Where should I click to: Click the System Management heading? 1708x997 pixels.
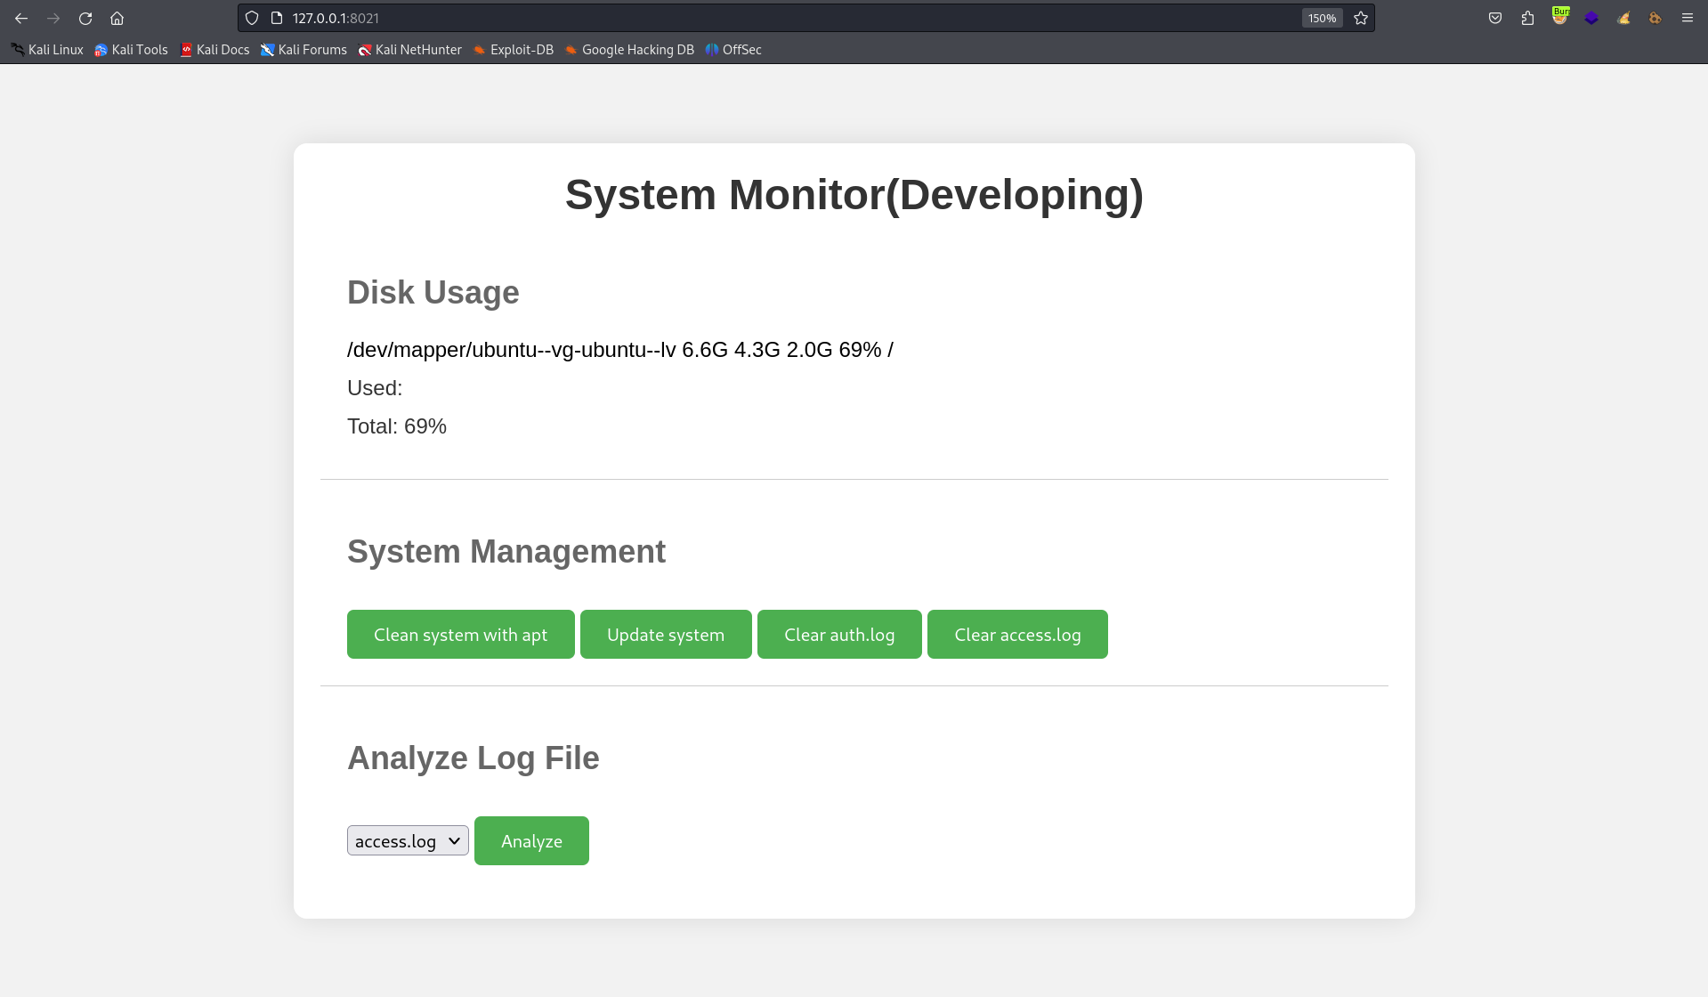[x=506, y=552]
